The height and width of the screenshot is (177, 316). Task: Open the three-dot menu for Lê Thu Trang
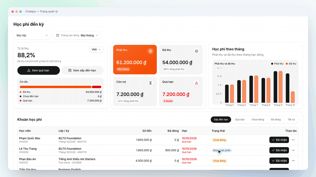tap(293, 150)
